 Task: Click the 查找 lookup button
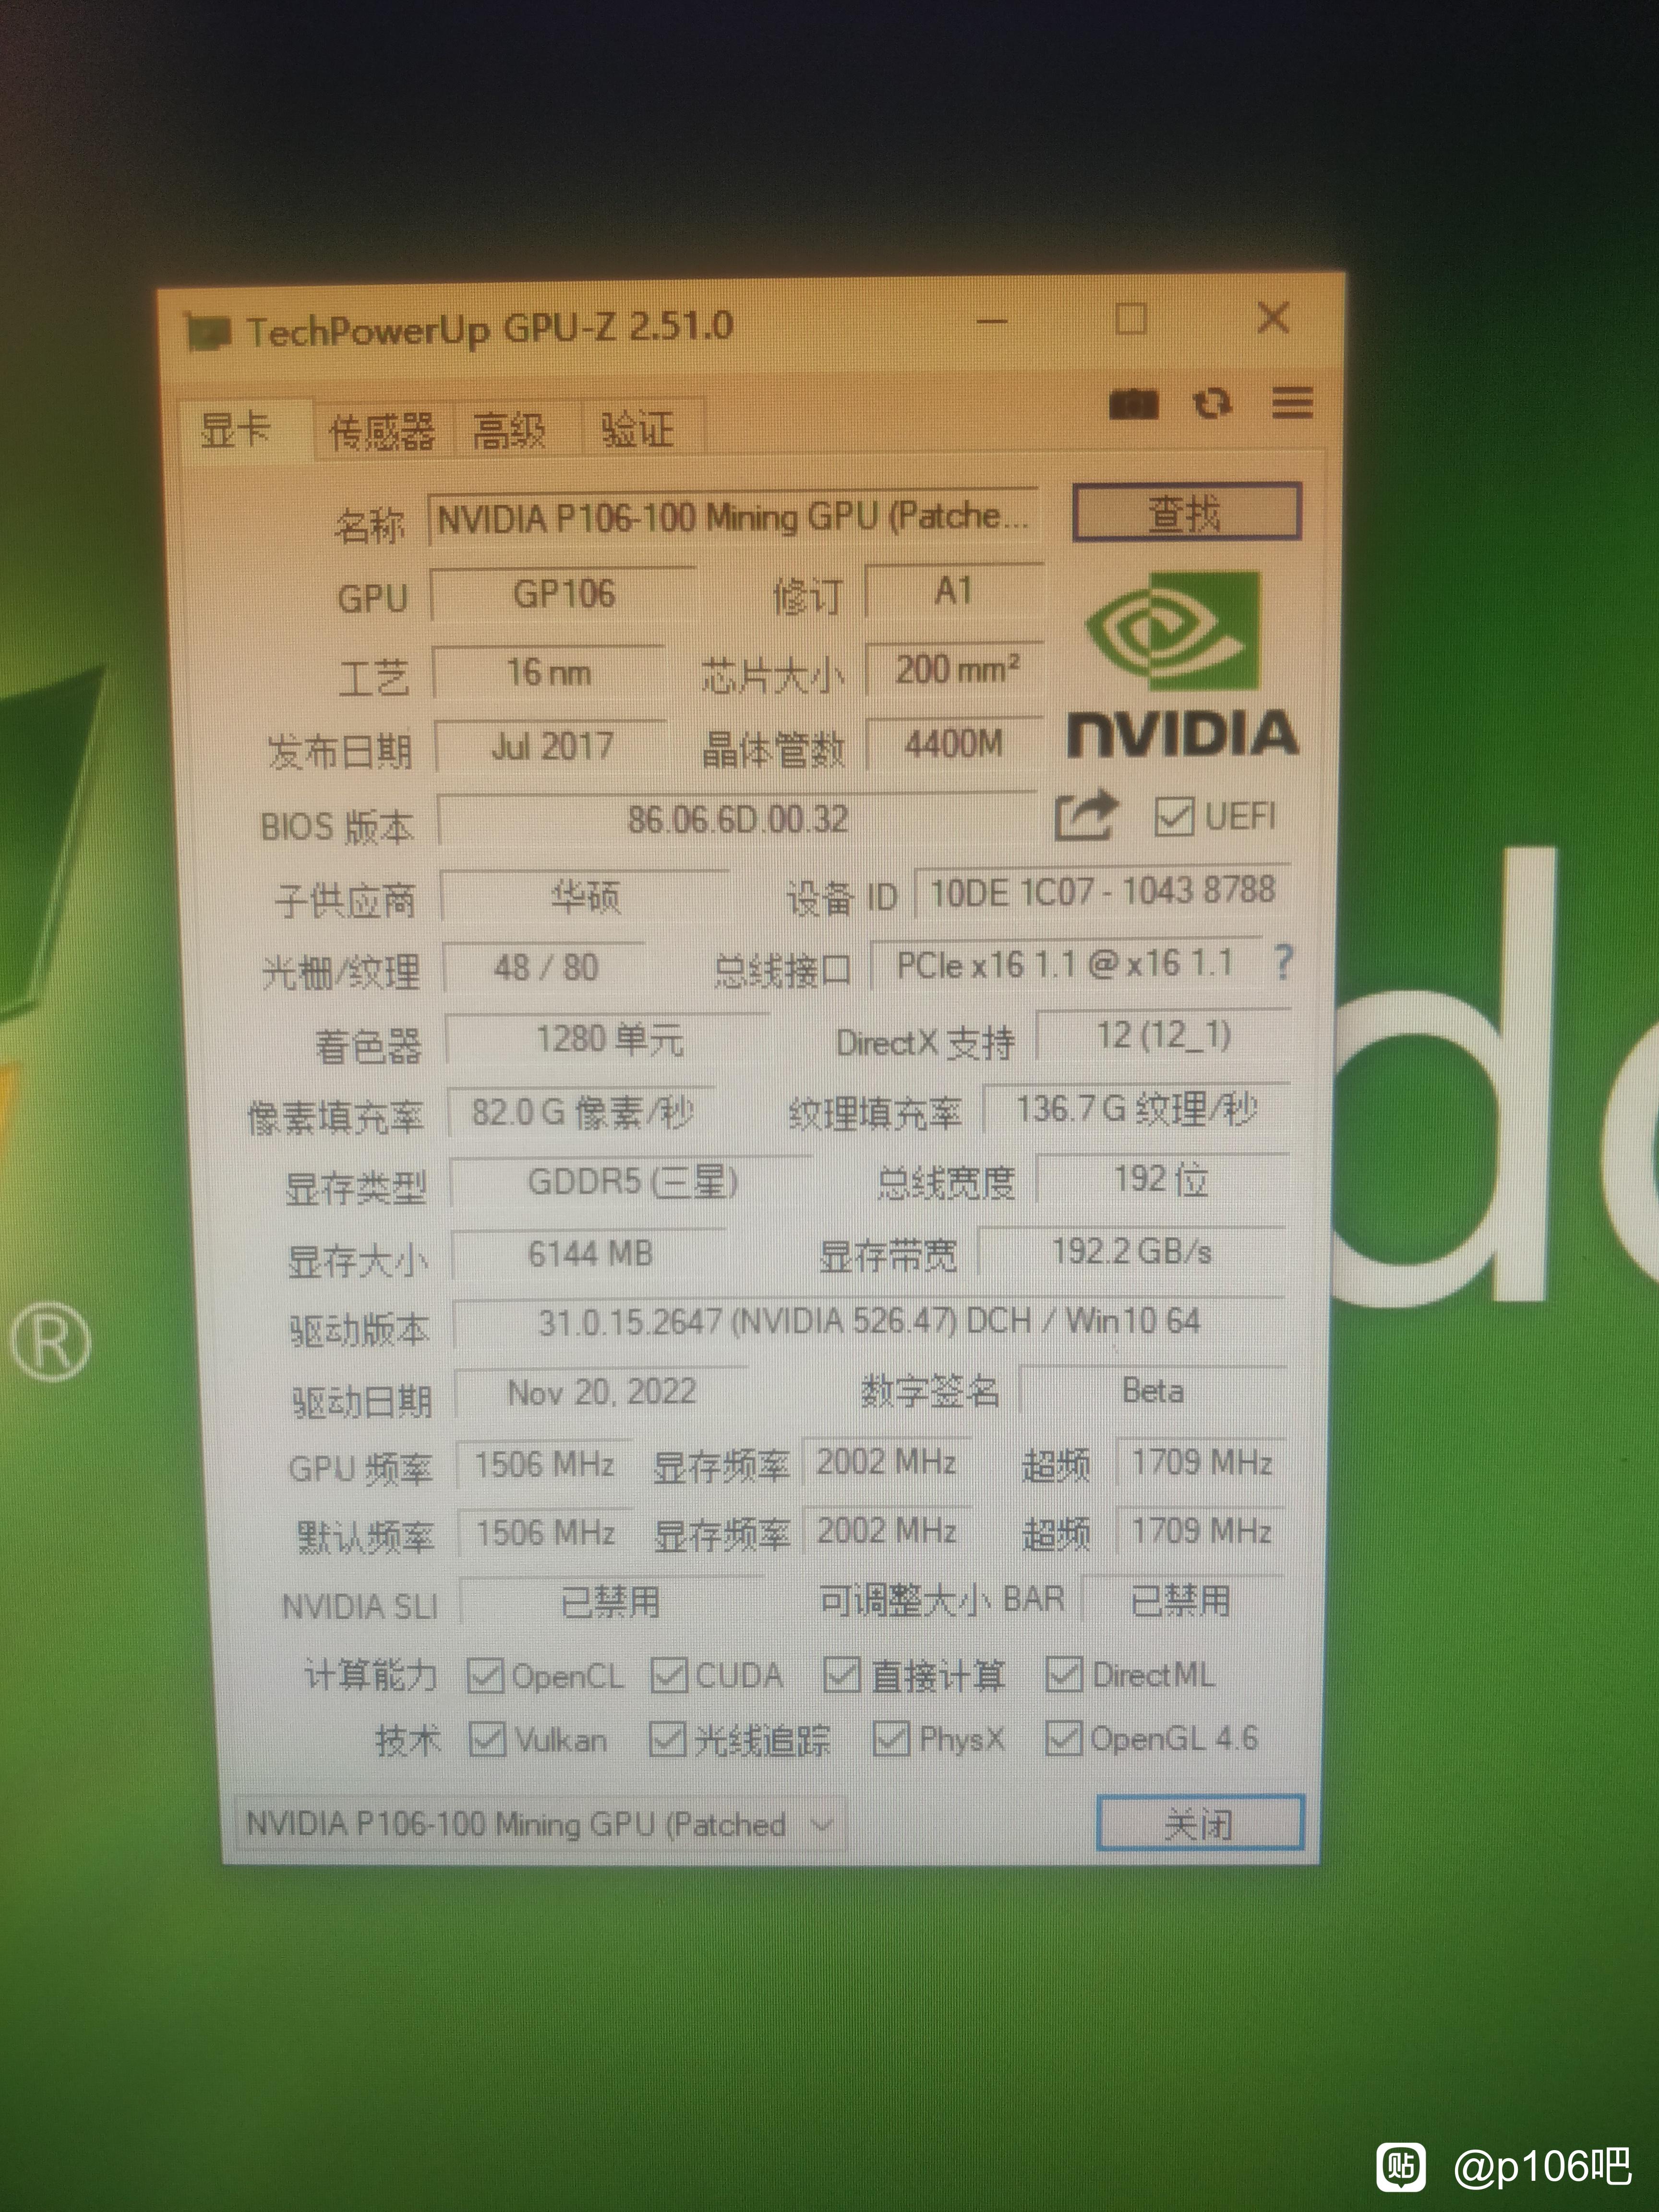pyautogui.click(x=1186, y=512)
